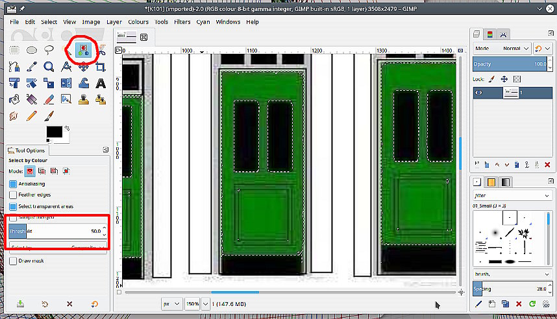
Task: Open the 150% zoom dropdown
Action: coord(205,303)
